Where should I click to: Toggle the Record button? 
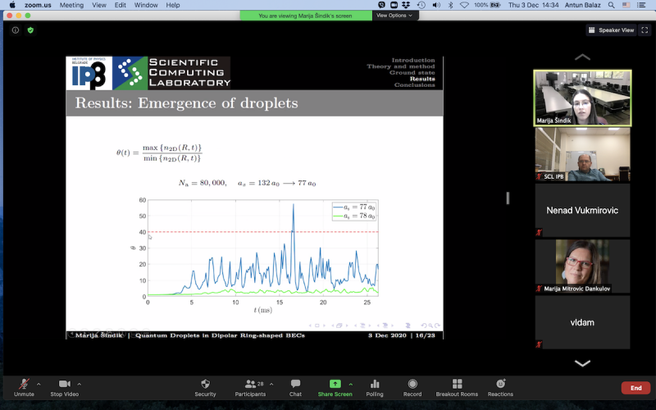412,384
